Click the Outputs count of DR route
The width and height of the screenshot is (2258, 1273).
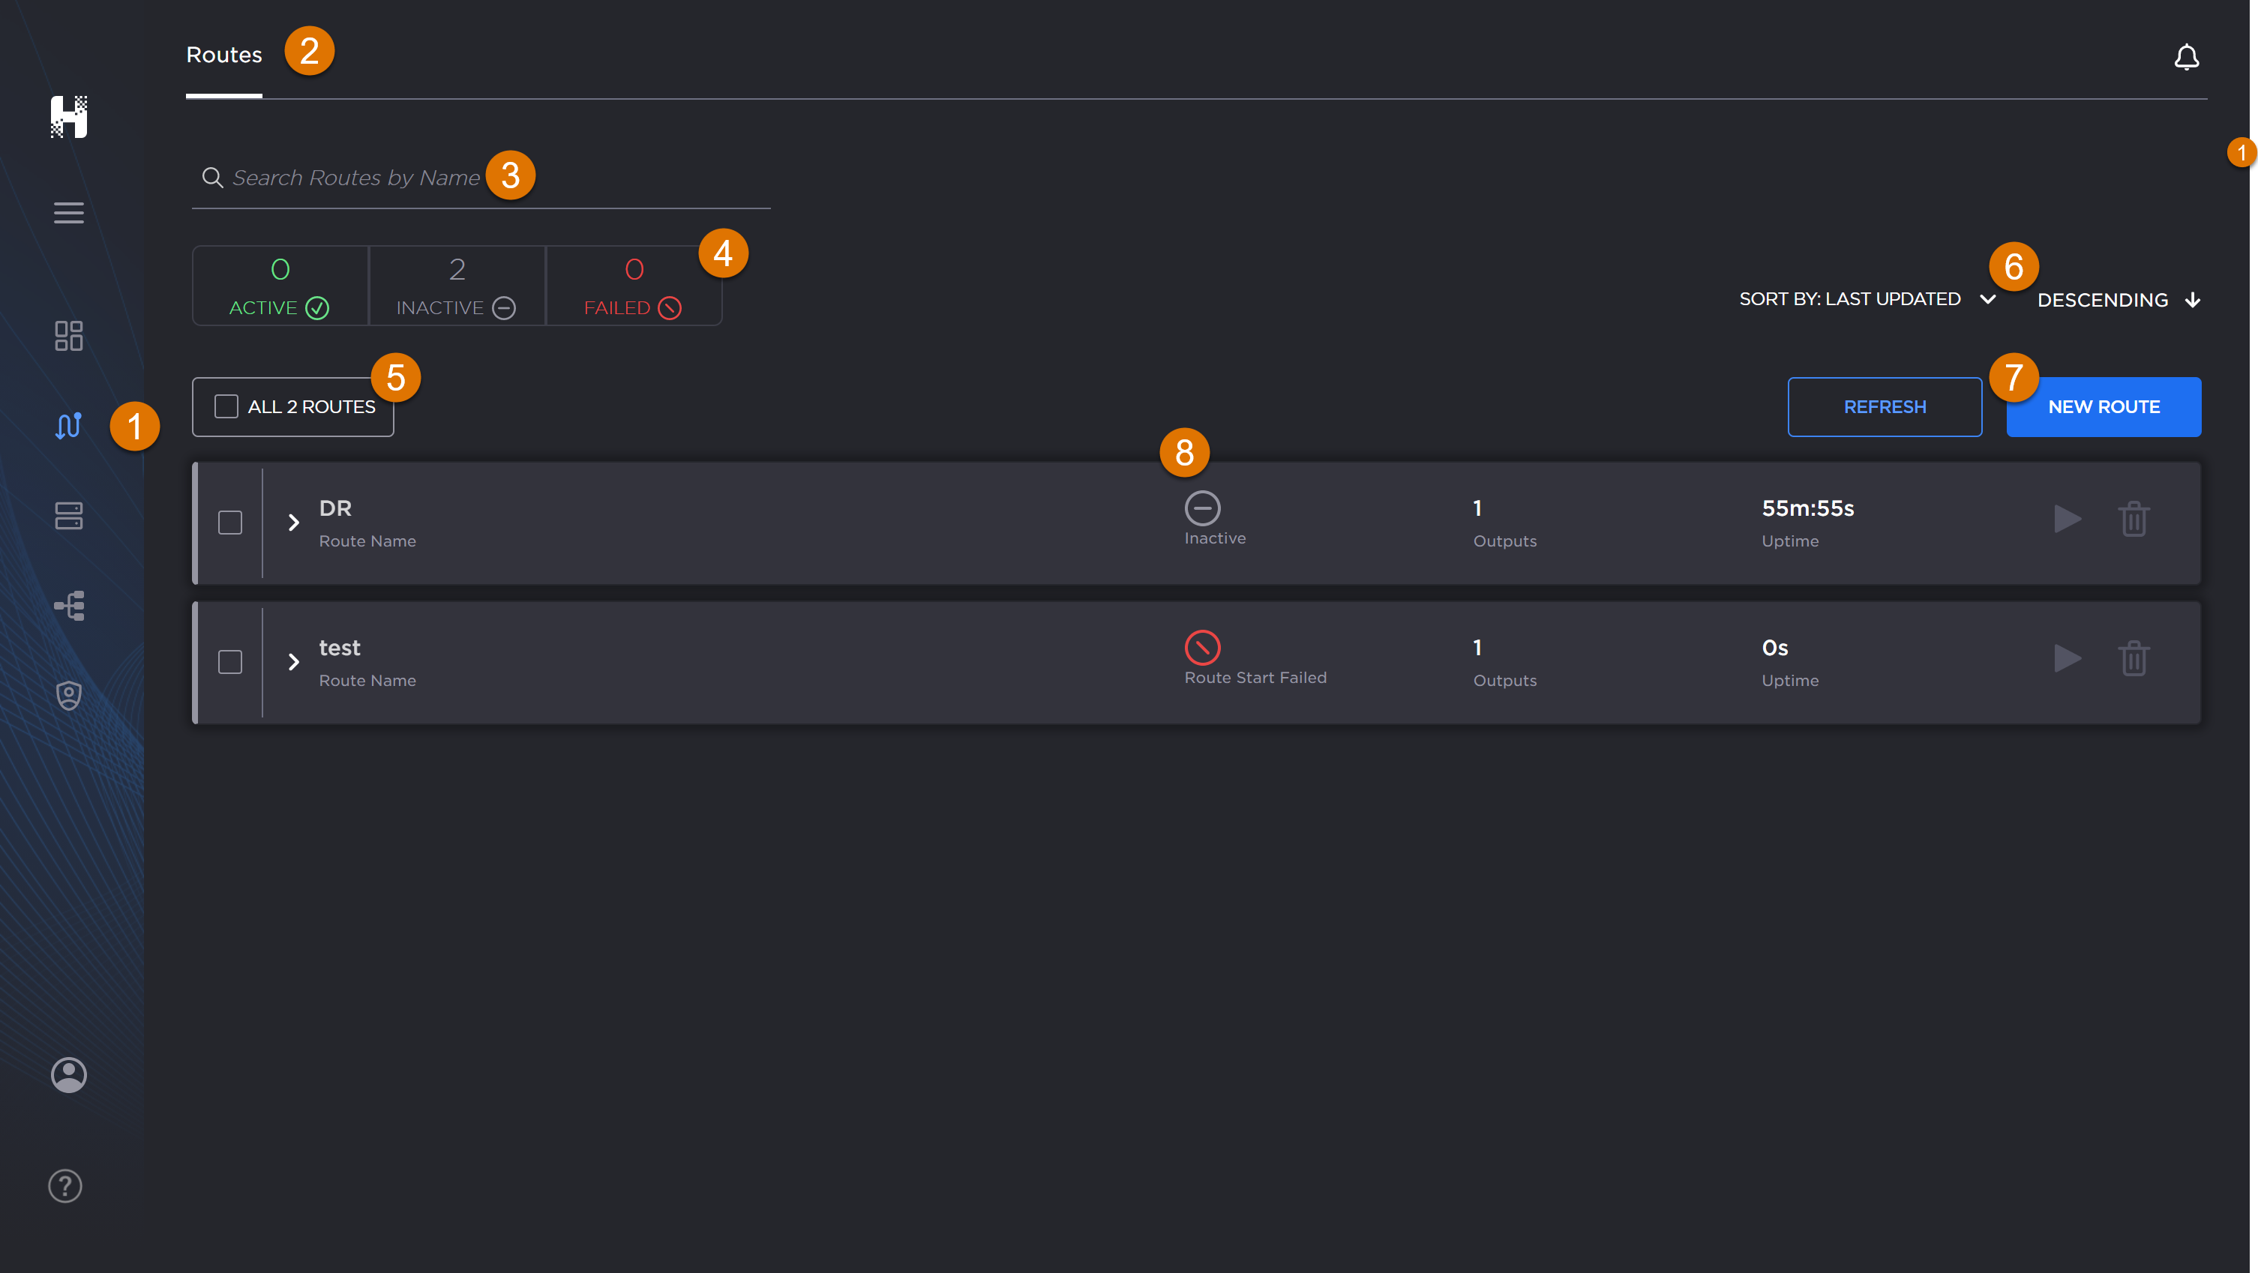point(1477,508)
